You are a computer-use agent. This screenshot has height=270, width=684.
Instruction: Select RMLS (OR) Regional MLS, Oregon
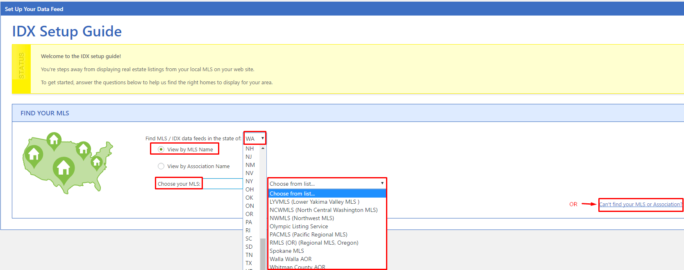click(314, 243)
